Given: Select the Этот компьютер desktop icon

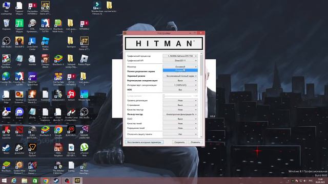Looking at the screenshot, I should [x=6, y=8].
